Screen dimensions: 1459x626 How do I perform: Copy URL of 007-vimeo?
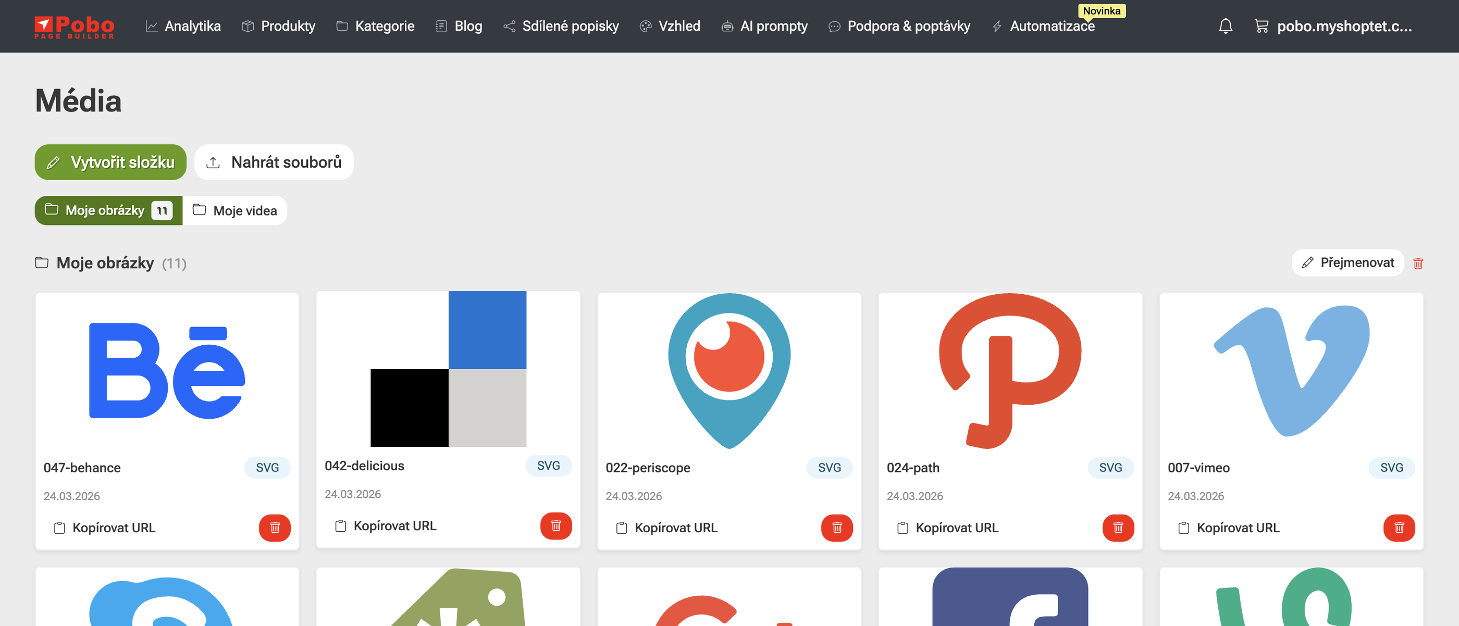tap(1229, 528)
